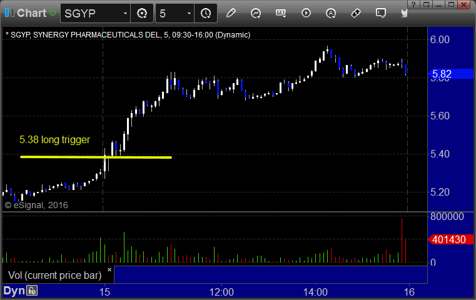The width and height of the screenshot is (476, 300).
Task: Select the 5.38 long trigger annotation
Action: pyautogui.click(x=54, y=140)
